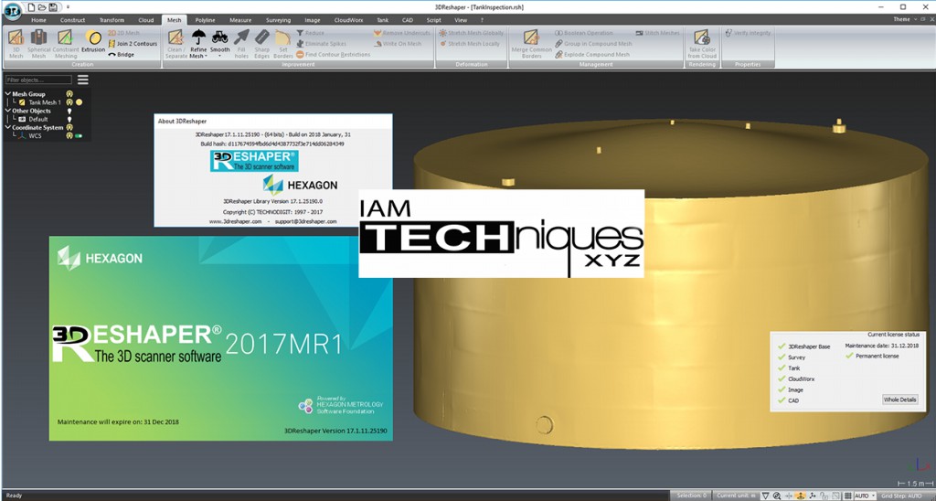
Task: Toggle visibility bulb of WCS
Action: [x=69, y=135]
